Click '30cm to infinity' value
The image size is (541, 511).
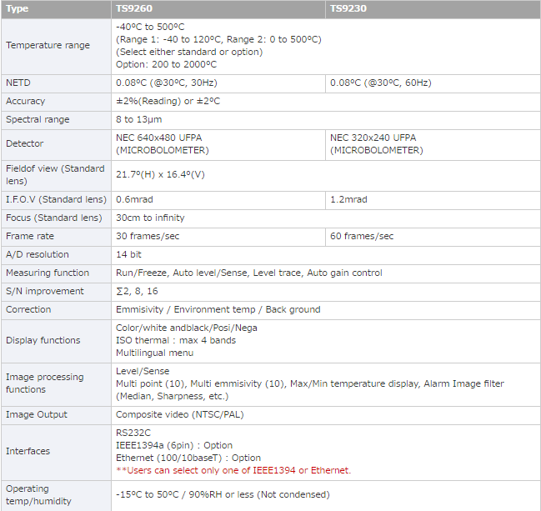[150, 218]
